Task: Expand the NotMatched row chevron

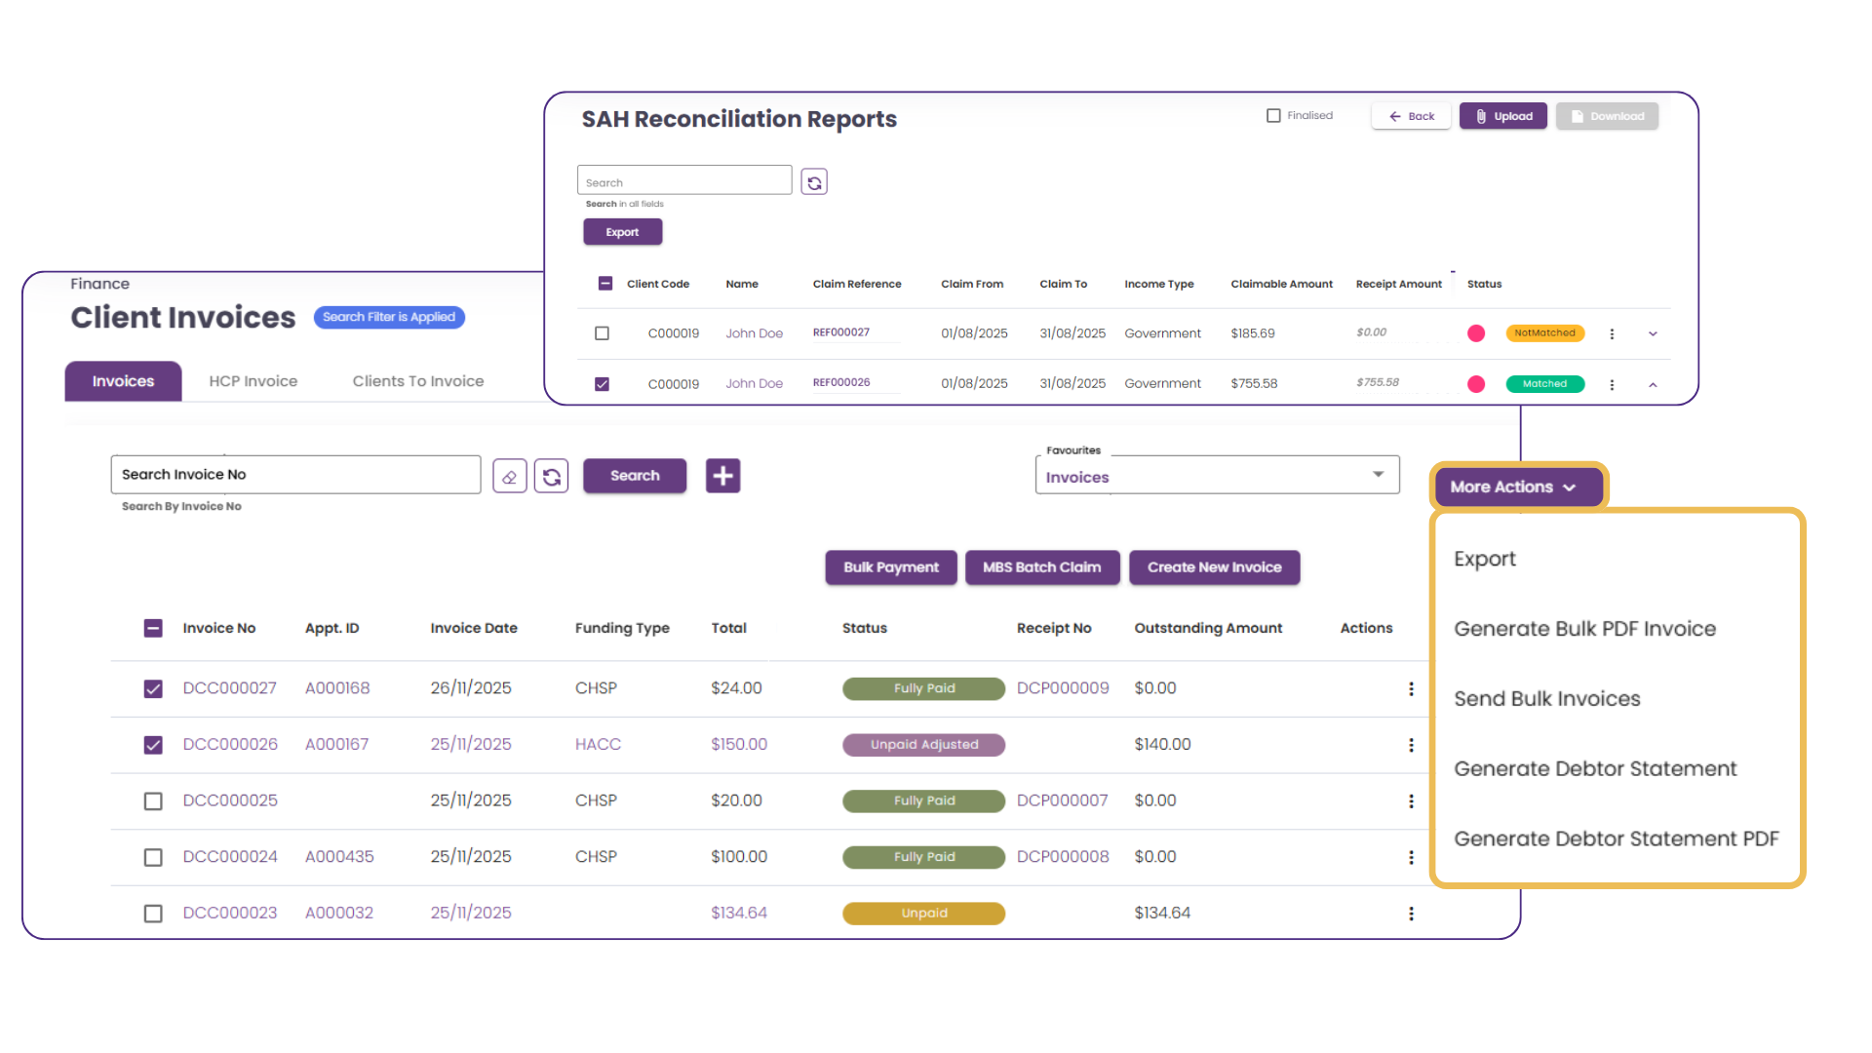Action: (x=1653, y=334)
